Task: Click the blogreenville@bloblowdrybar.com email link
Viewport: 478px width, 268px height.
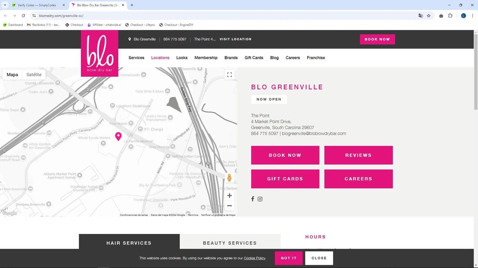Action: click(314, 134)
